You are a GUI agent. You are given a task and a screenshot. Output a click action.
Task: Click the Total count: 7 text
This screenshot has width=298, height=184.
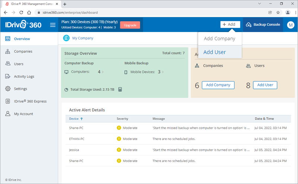173,53
